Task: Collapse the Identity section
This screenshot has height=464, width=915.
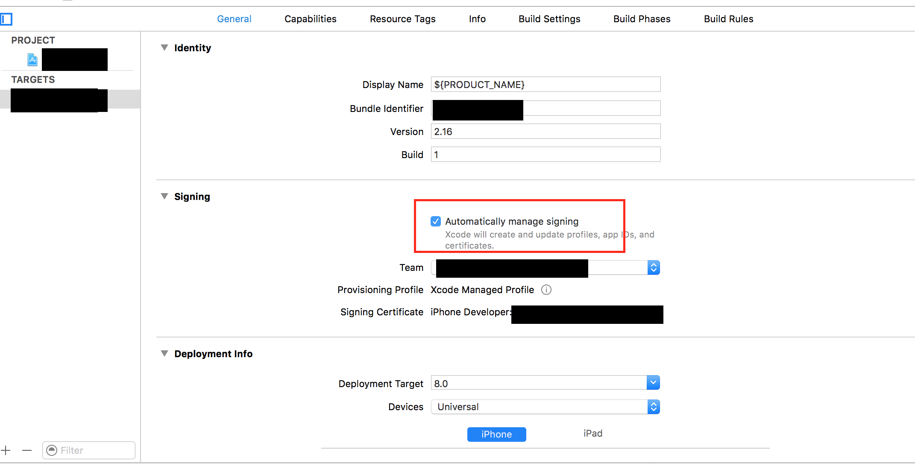Action: click(164, 48)
